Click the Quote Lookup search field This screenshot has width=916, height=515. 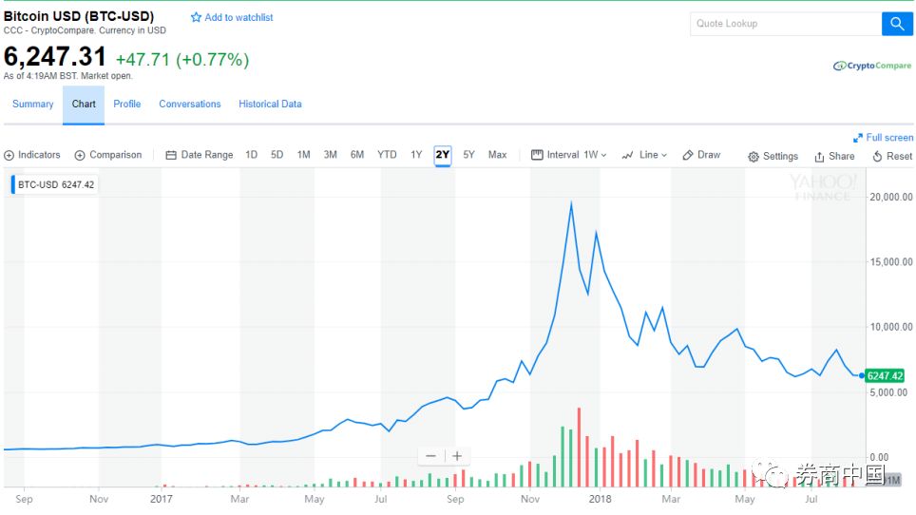coord(786,24)
